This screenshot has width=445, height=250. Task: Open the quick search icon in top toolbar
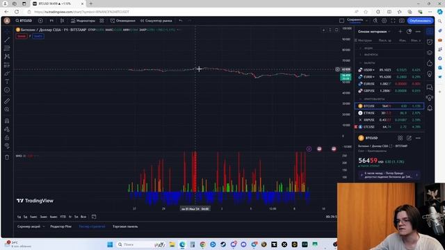tap(375, 21)
